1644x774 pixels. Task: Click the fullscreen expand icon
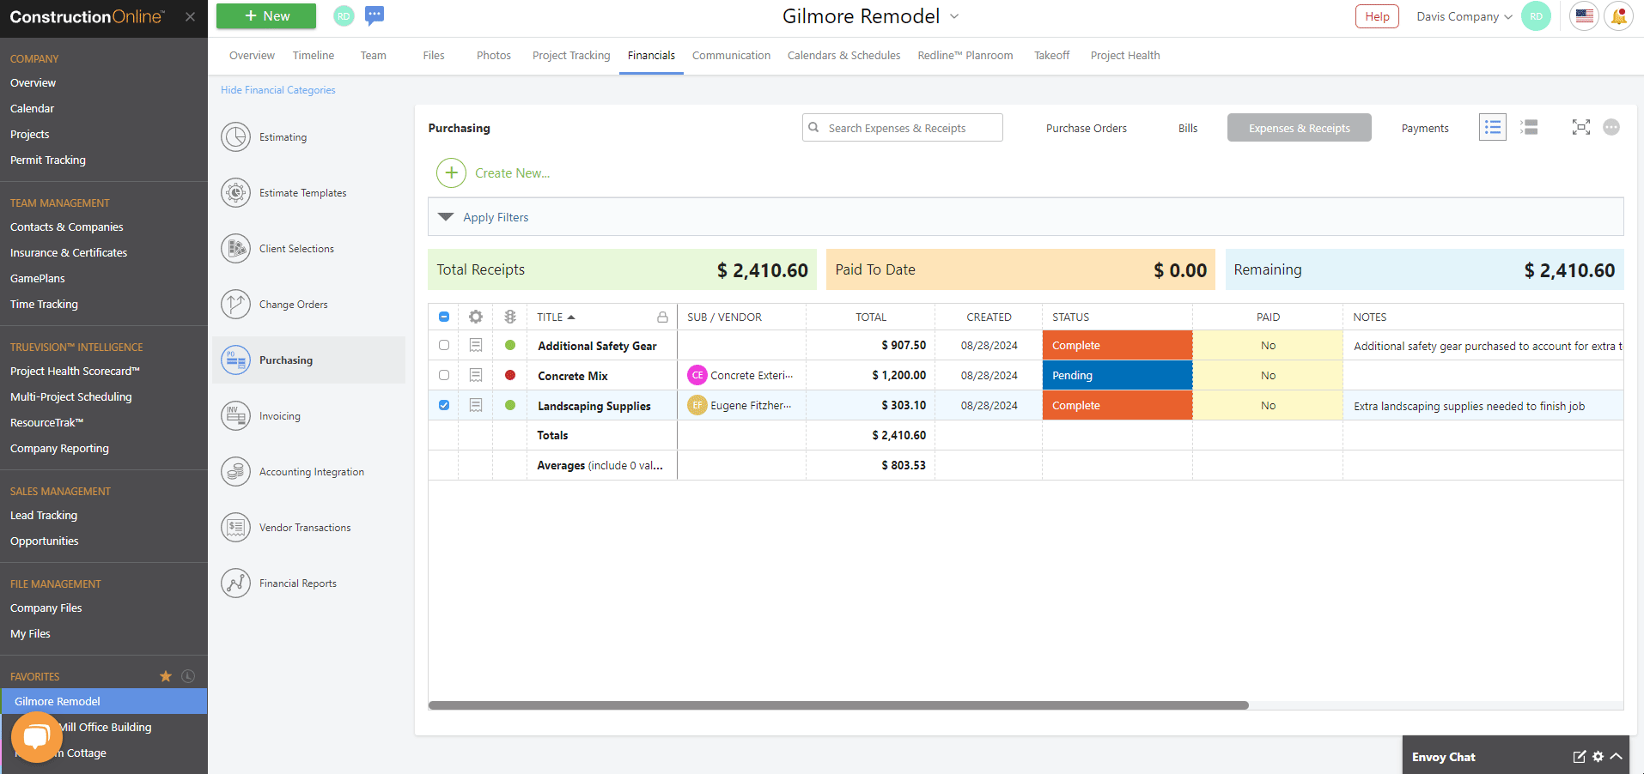pyautogui.click(x=1580, y=128)
